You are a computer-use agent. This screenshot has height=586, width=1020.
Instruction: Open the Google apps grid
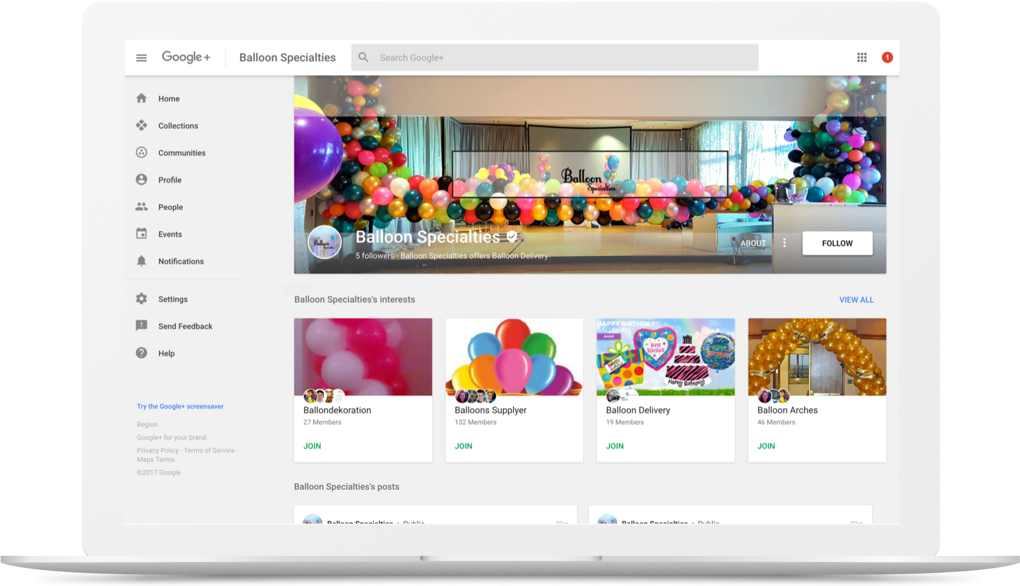pos(862,57)
